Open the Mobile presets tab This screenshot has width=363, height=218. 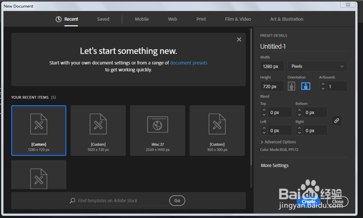coord(142,19)
